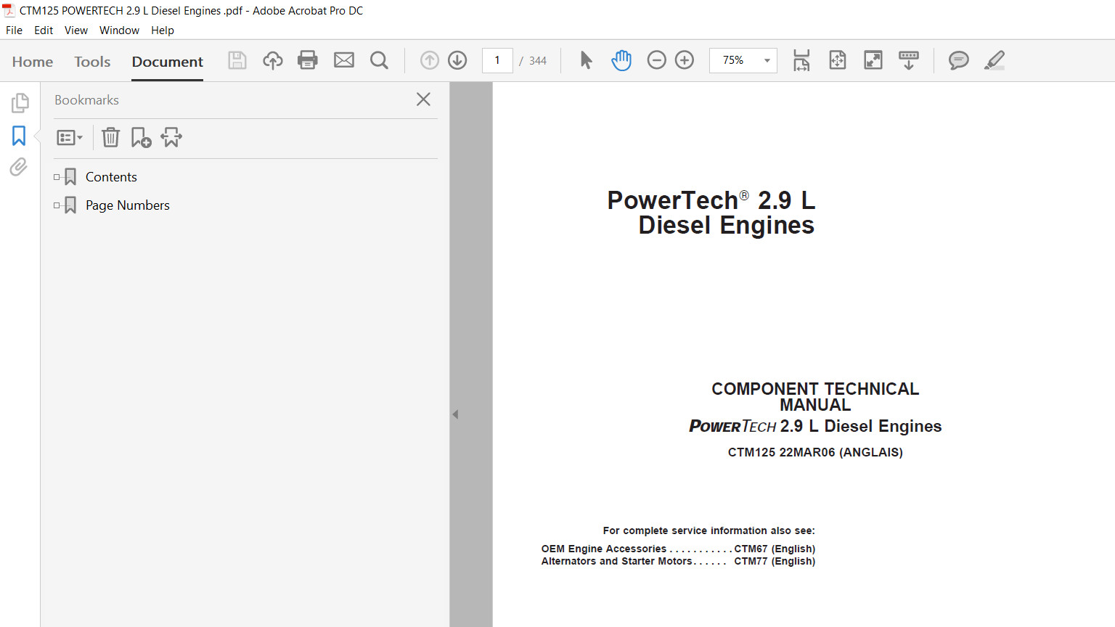Viewport: 1115px width, 627px height.
Task: Click the Find current bookmark icon
Action: (171, 137)
